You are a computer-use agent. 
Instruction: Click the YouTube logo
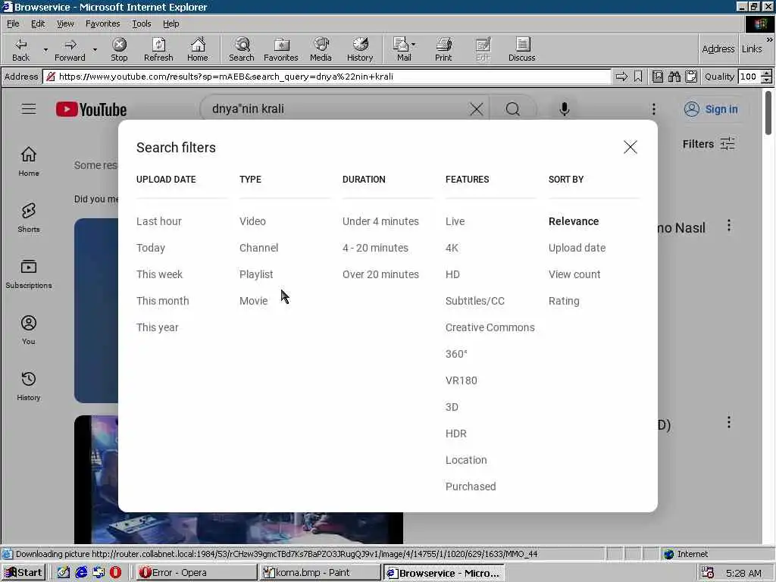pyautogui.click(x=91, y=109)
